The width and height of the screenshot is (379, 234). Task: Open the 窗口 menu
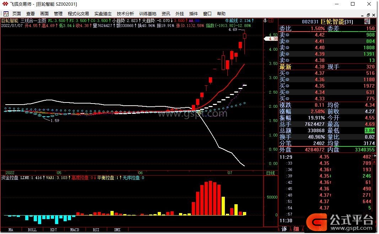pos(207,14)
